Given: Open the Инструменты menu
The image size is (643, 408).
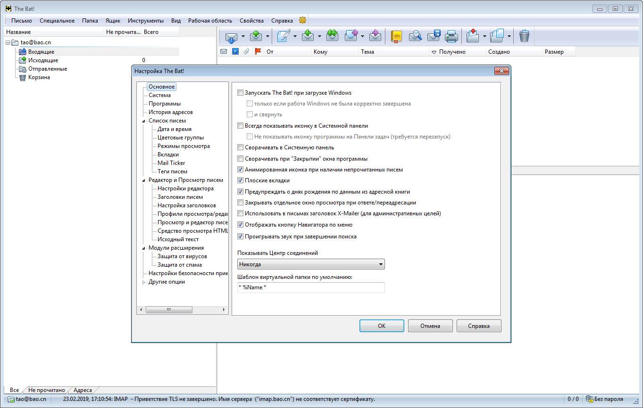Looking at the screenshot, I should click(146, 21).
